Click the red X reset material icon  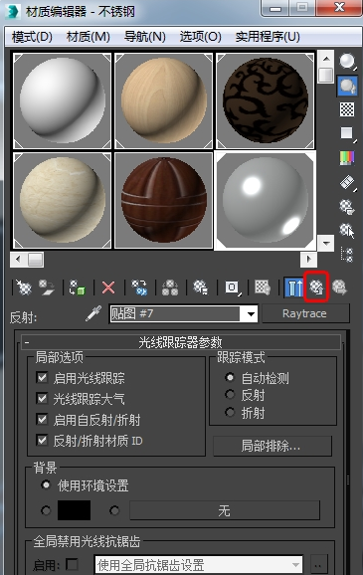pyautogui.click(x=108, y=287)
